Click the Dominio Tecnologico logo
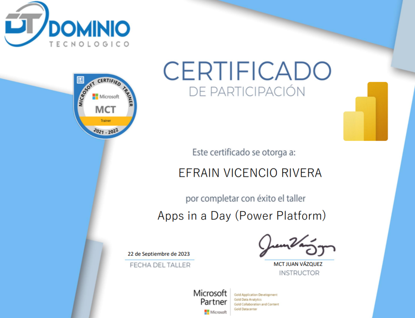The width and height of the screenshot is (415, 318). point(67,25)
